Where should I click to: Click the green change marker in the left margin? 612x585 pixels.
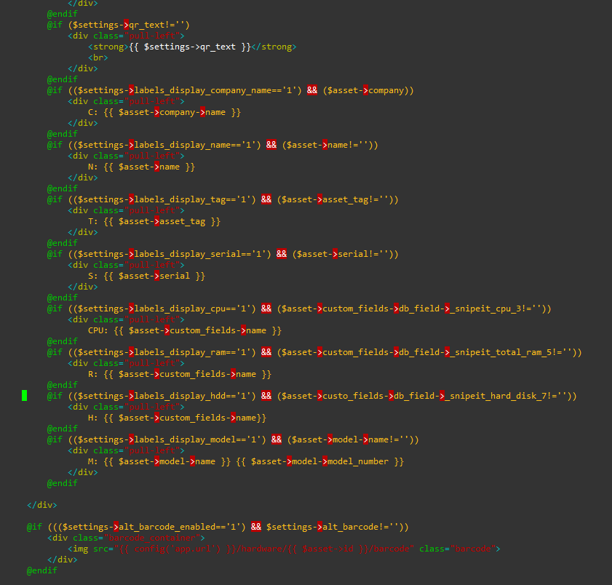(x=25, y=395)
